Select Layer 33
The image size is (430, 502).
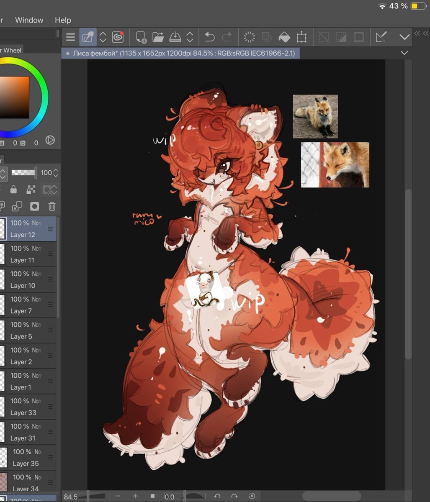click(28, 407)
